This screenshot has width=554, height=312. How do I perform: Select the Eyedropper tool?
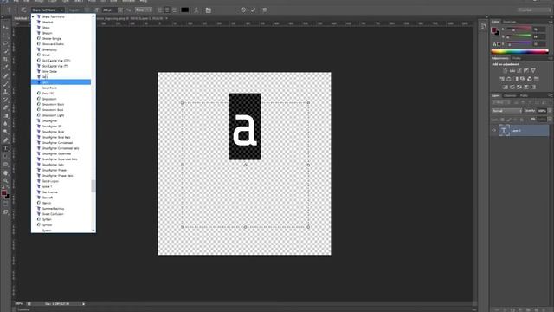click(x=5, y=68)
